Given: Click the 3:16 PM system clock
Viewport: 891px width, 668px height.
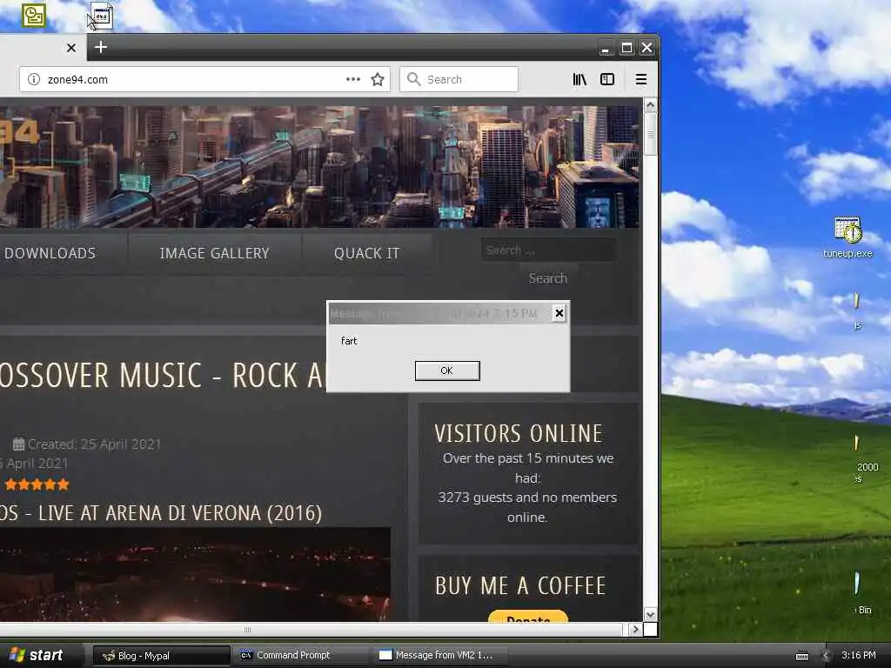Looking at the screenshot, I should coord(859,656).
